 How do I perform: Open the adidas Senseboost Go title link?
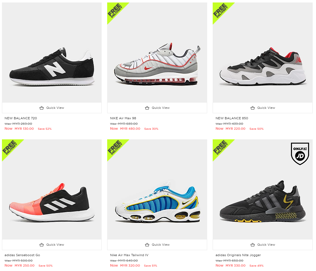click(x=22, y=255)
